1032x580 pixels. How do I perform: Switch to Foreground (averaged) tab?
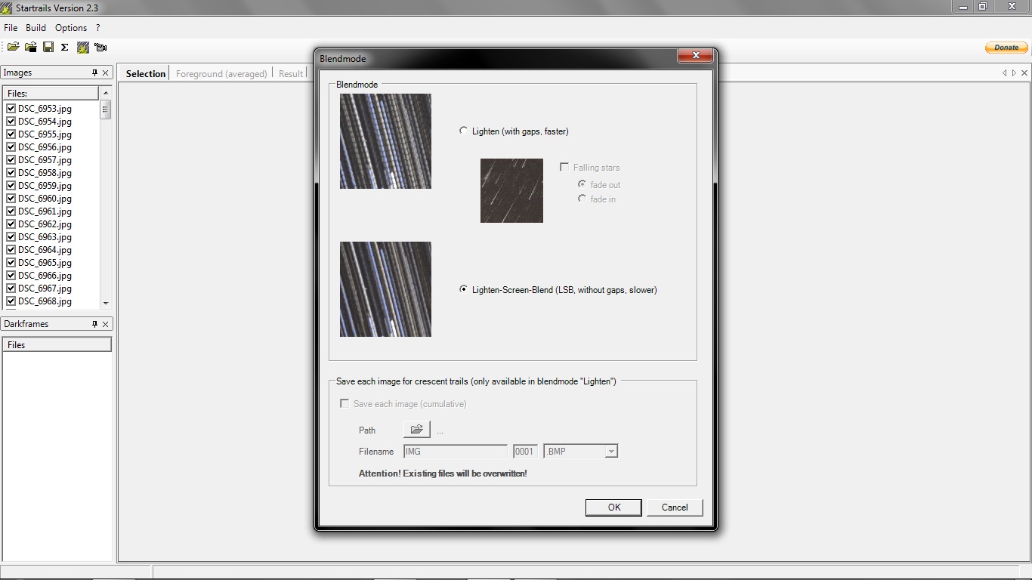[x=221, y=73]
